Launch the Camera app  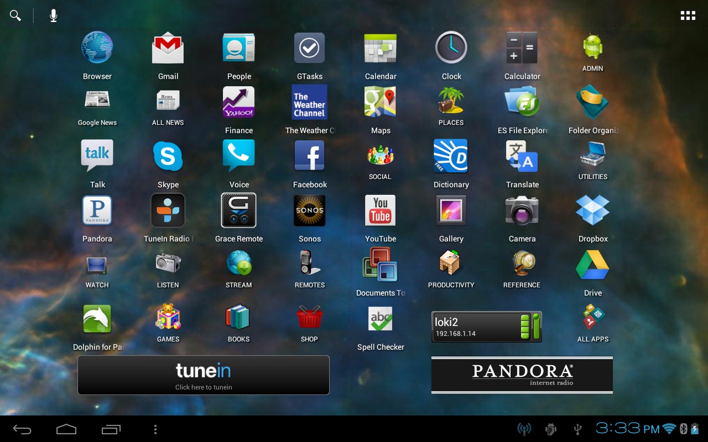[522, 210]
